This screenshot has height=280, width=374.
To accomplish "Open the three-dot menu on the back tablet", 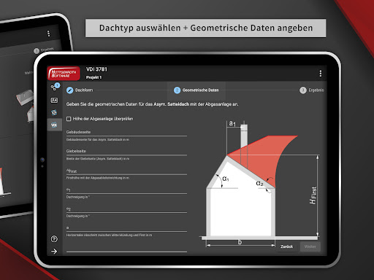I will [x=48, y=34].
